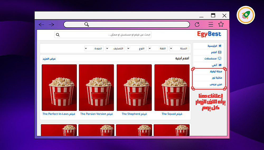Open the السنة year dropdown
Screen dimensions: 264x150
(179, 48)
